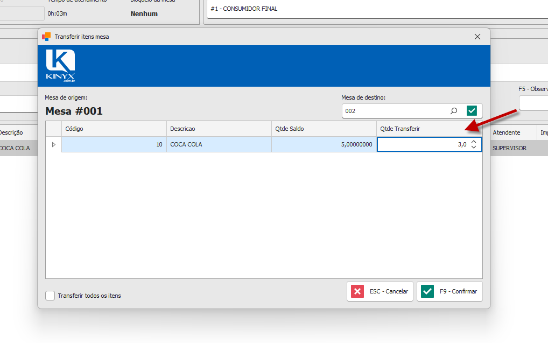
Task: Click Mesa #001 origin table label
Action: click(x=74, y=111)
